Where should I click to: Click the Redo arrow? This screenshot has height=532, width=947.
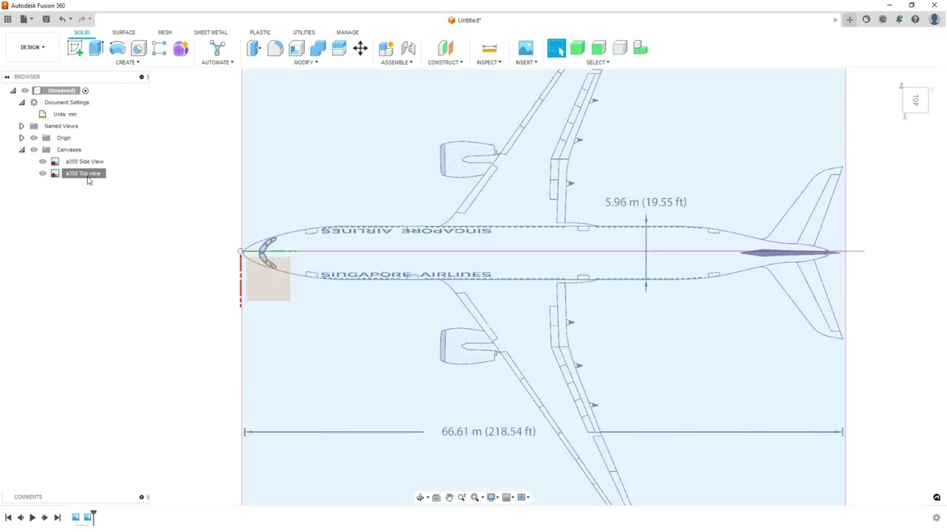pyautogui.click(x=82, y=19)
